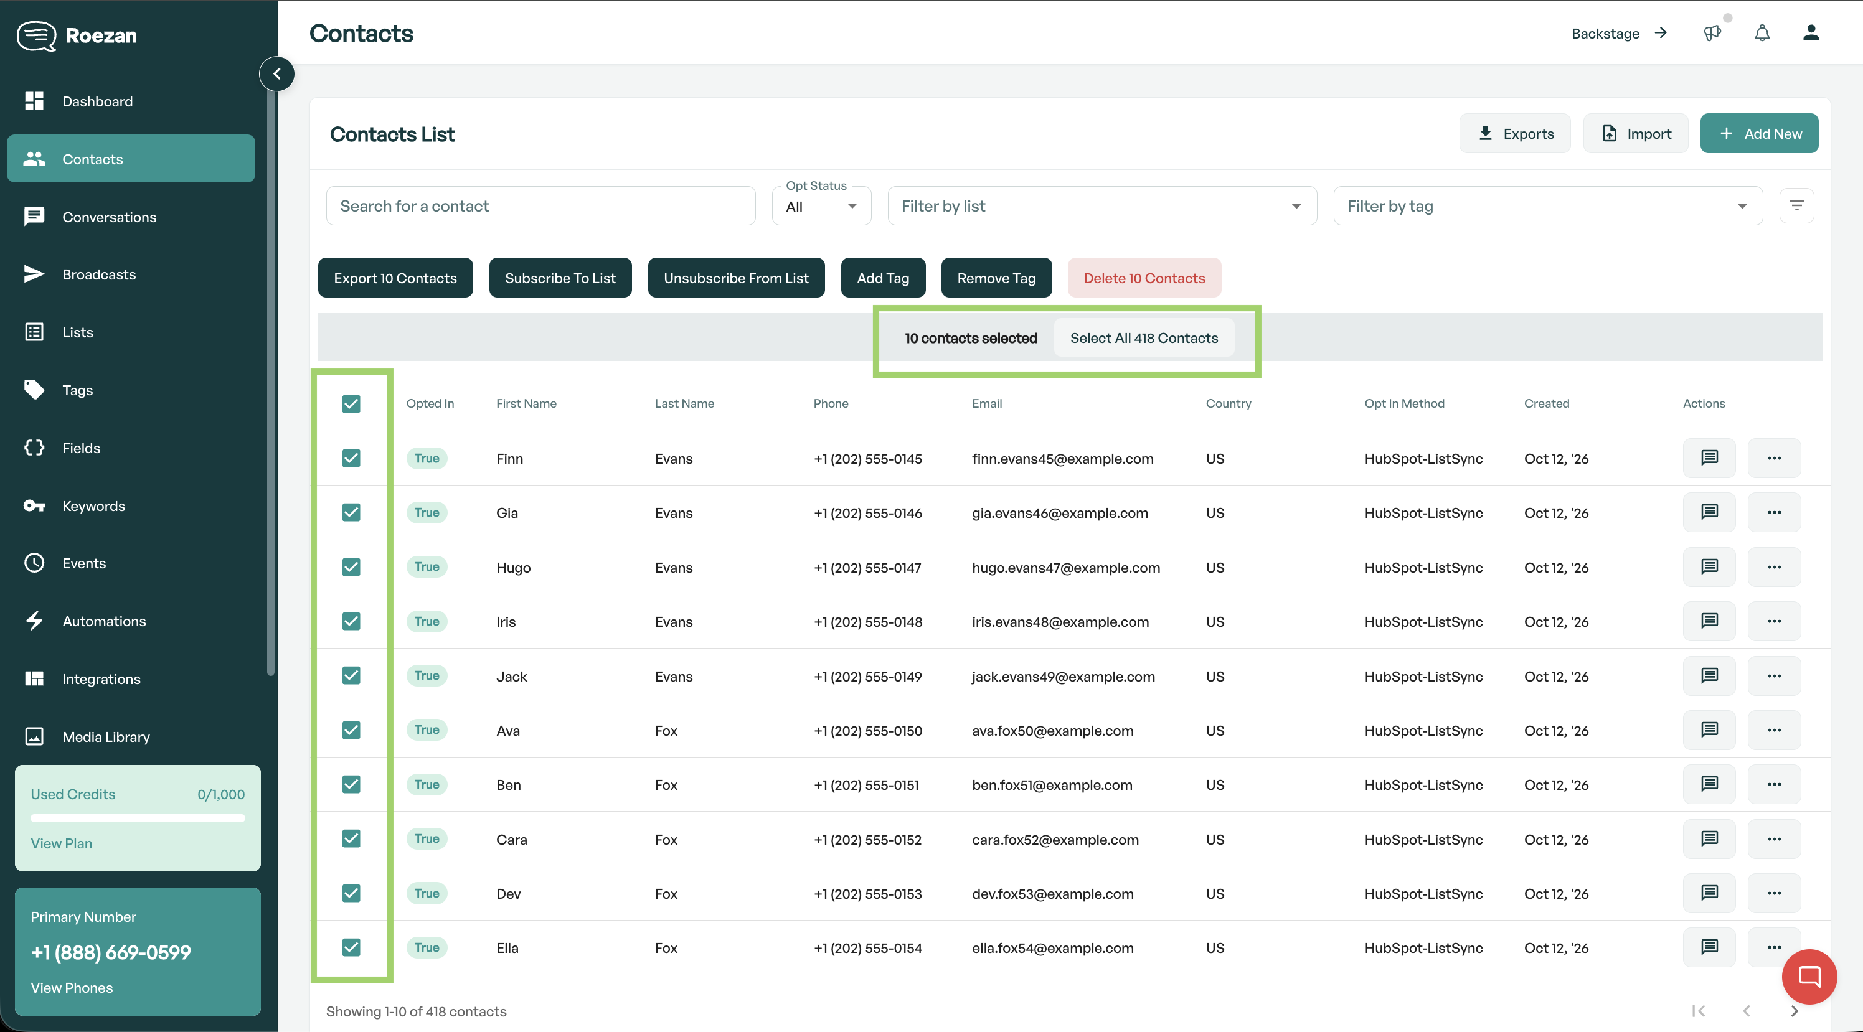Click the Delete 10 Contacts button
This screenshot has width=1863, height=1032.
tap(1144, 278)
